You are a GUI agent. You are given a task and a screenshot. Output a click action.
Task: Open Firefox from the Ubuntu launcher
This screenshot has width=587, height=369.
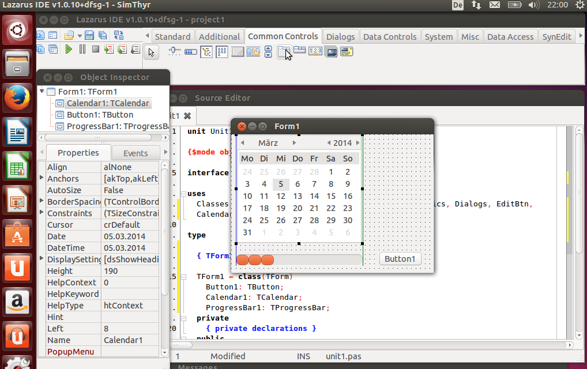(x=17, y=98)
